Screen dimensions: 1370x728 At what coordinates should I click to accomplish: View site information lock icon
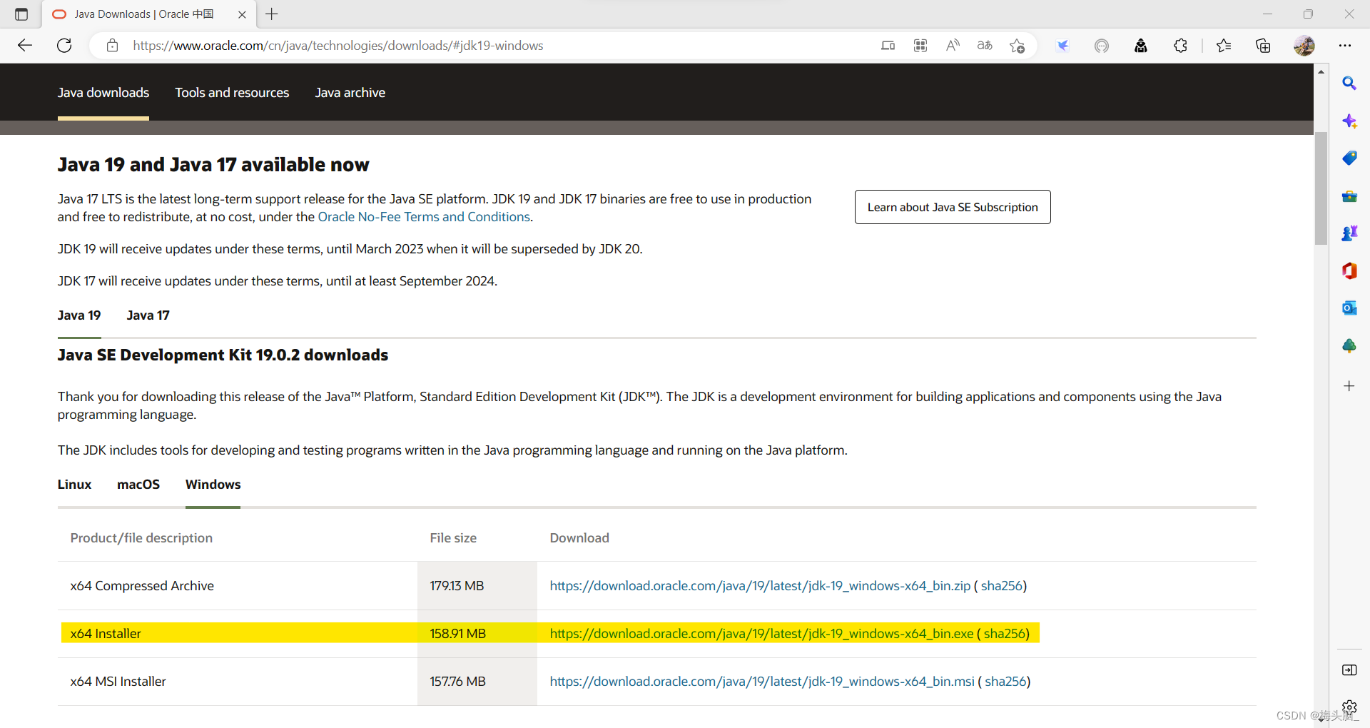pos(112,46)
